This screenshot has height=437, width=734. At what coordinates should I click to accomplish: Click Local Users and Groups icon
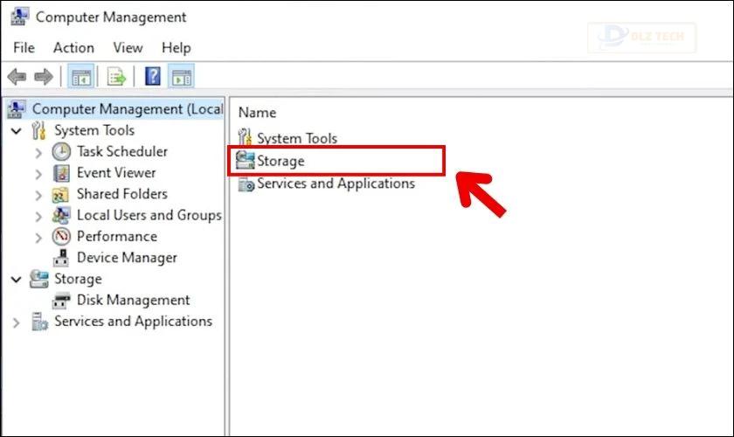point(61,216)
